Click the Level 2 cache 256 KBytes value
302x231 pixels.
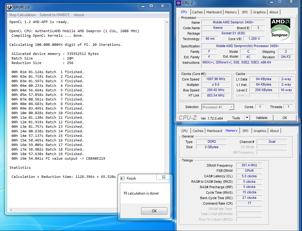[263, 90]
